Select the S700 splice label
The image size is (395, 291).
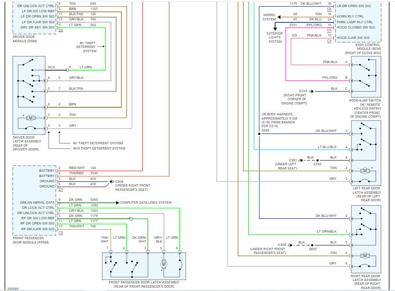[317, 164]
